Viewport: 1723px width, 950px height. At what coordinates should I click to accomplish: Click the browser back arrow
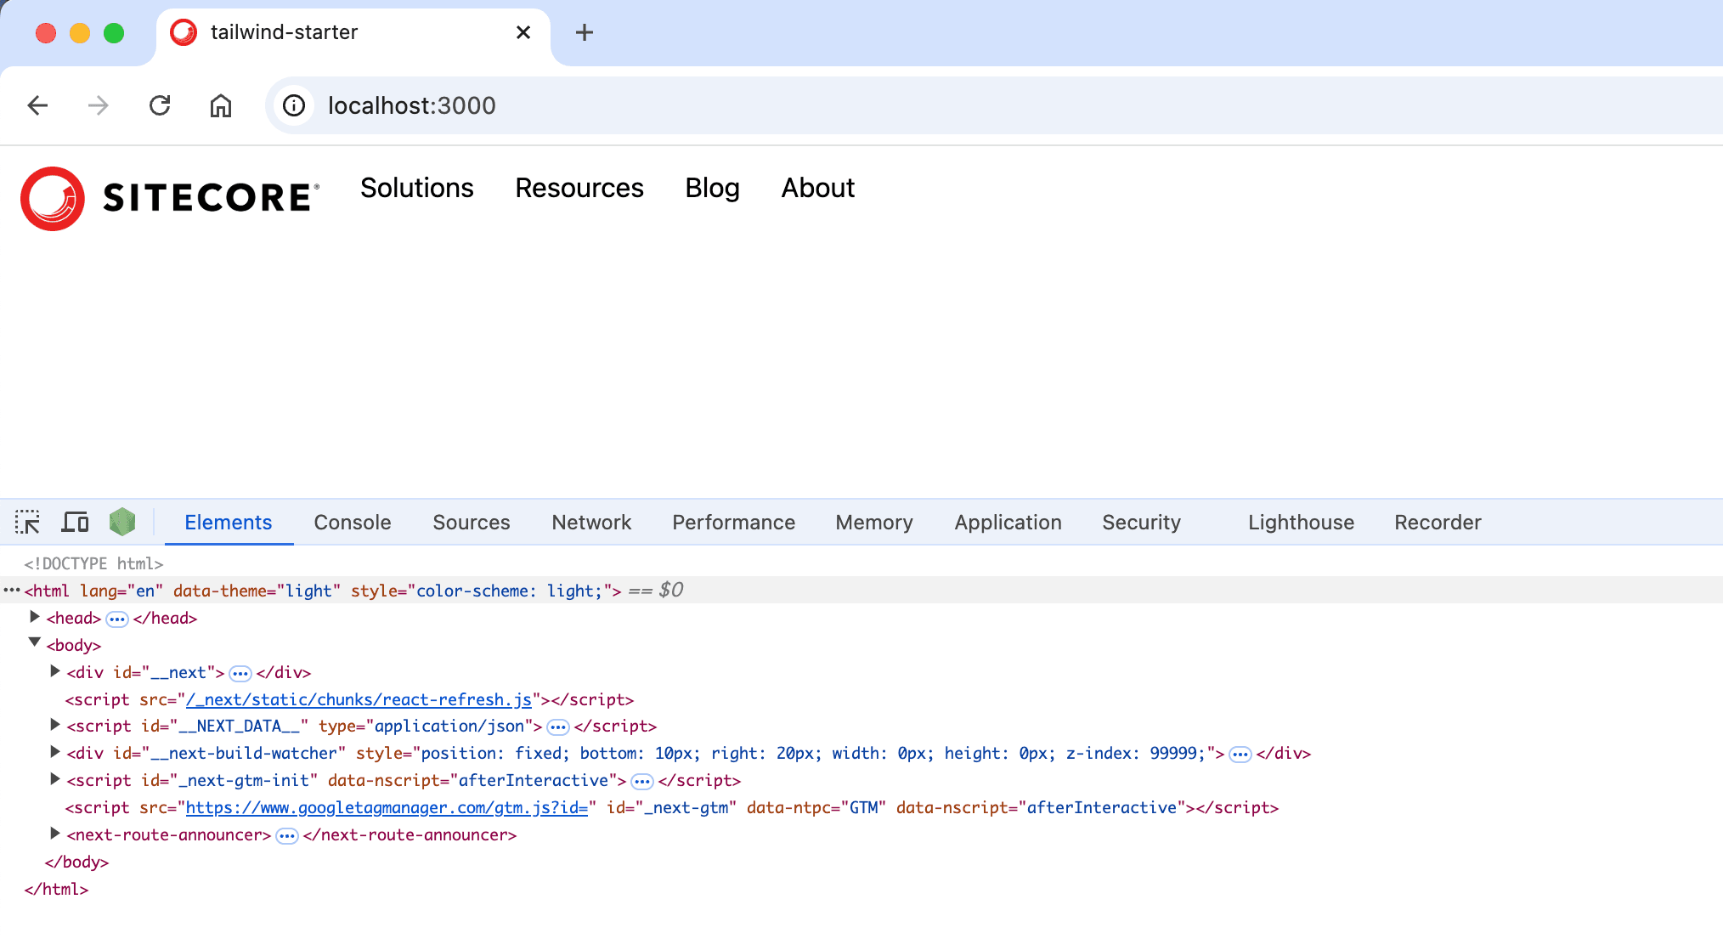[38, 105]
